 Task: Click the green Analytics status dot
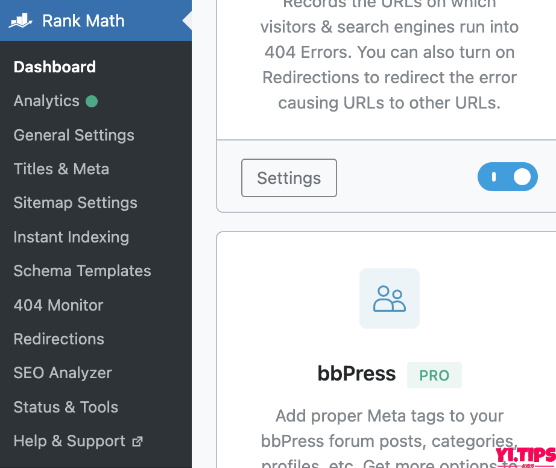[x=92, y=101]
